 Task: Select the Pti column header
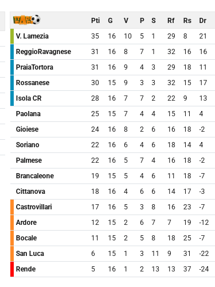[95, 21]
